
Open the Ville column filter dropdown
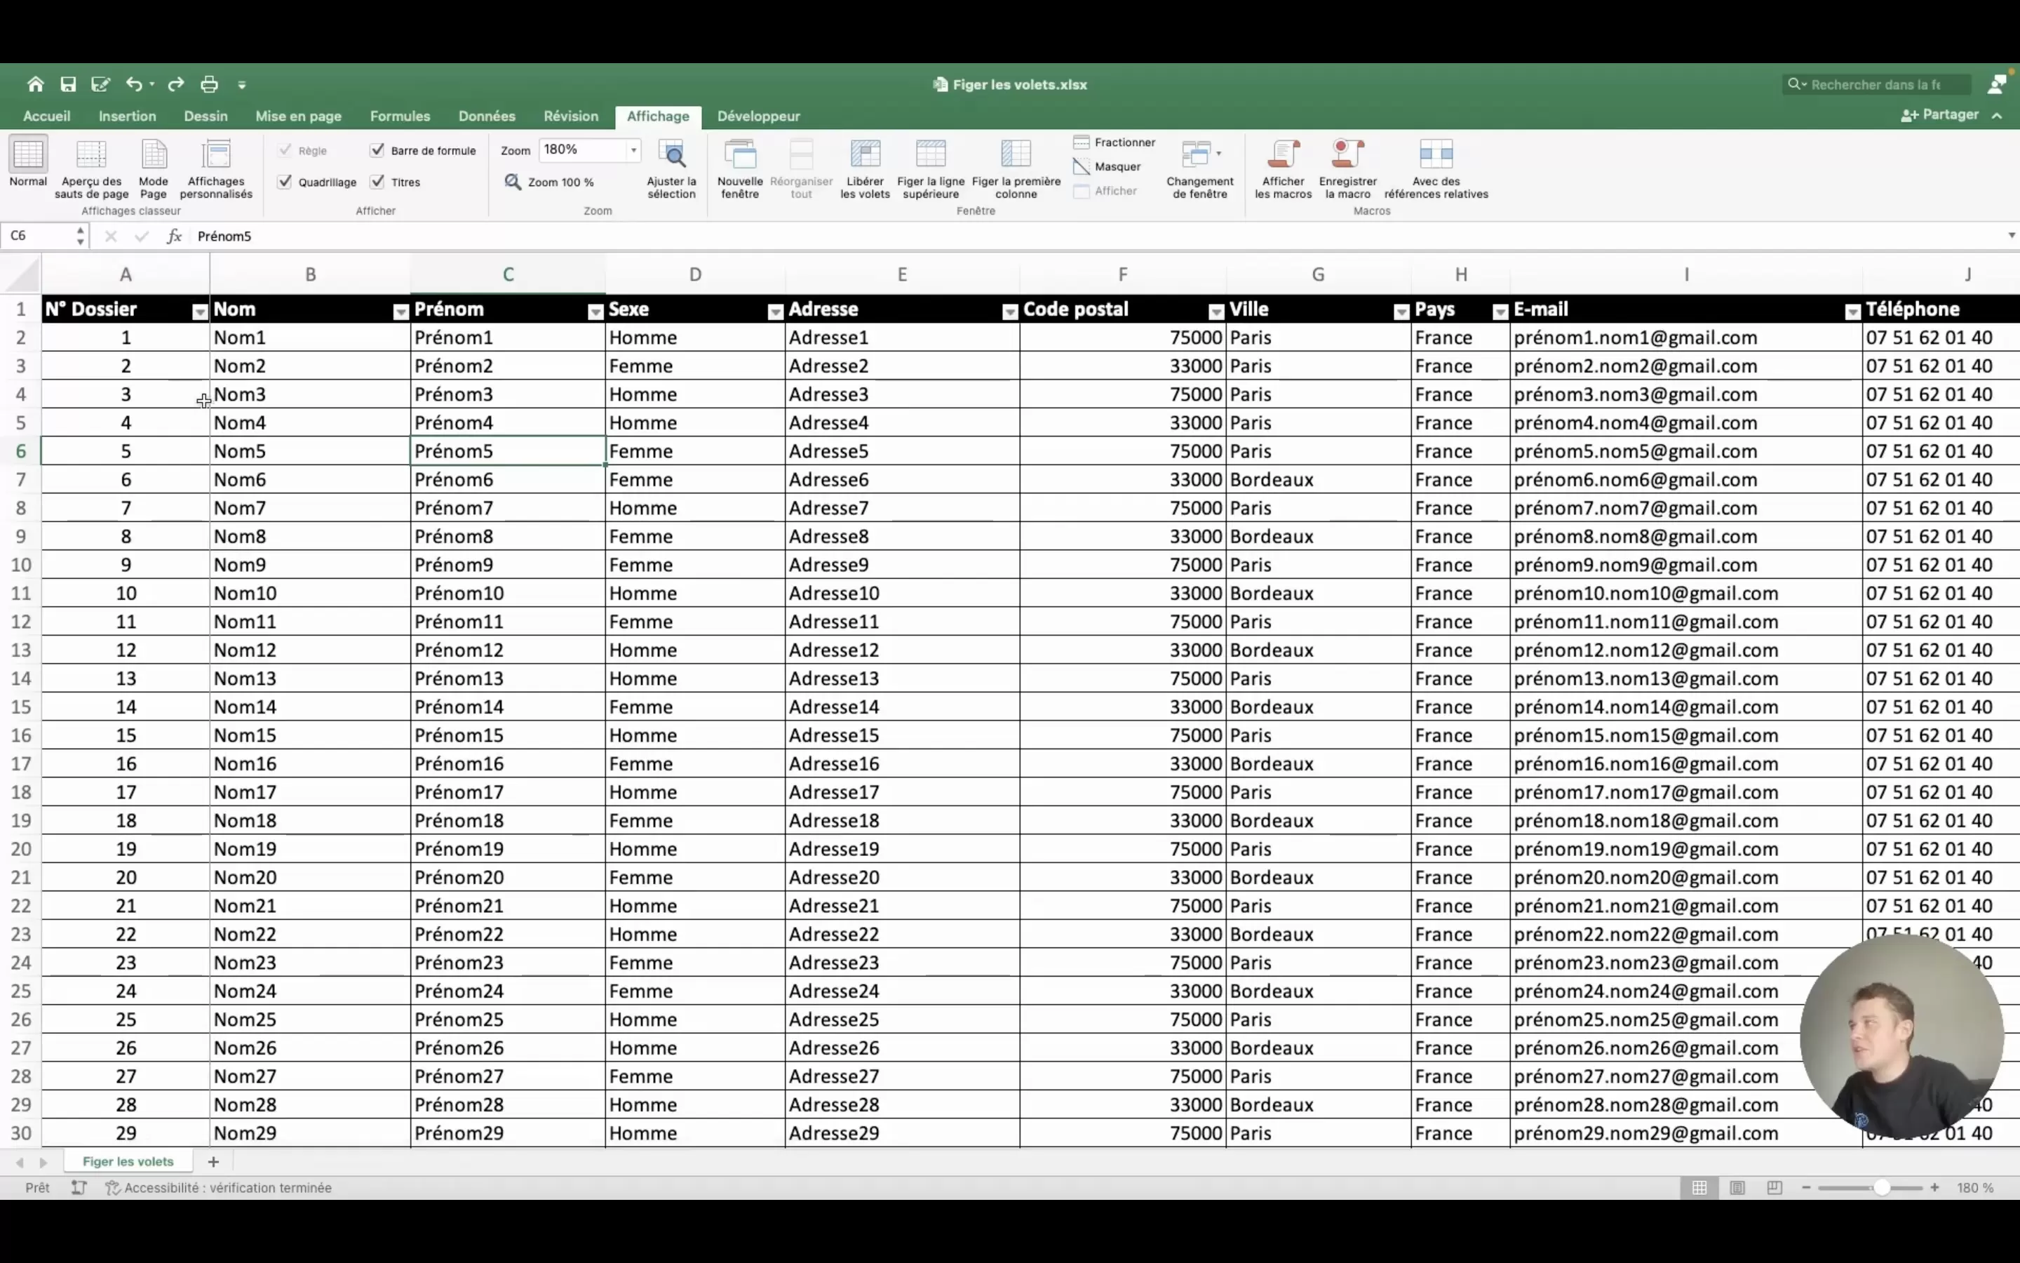1401,312
